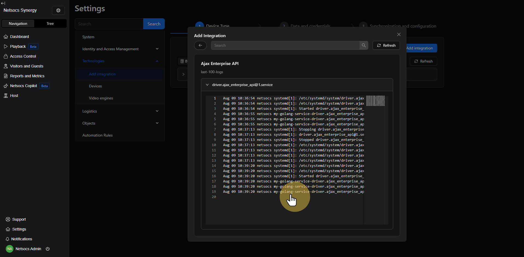Click the blue Search button
This screenshot has width=524, height=257.
click(x=154, y=24)
